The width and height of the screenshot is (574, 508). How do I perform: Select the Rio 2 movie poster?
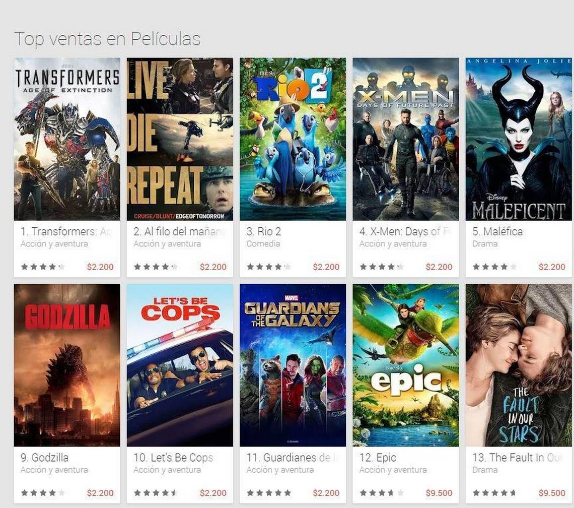293,139
